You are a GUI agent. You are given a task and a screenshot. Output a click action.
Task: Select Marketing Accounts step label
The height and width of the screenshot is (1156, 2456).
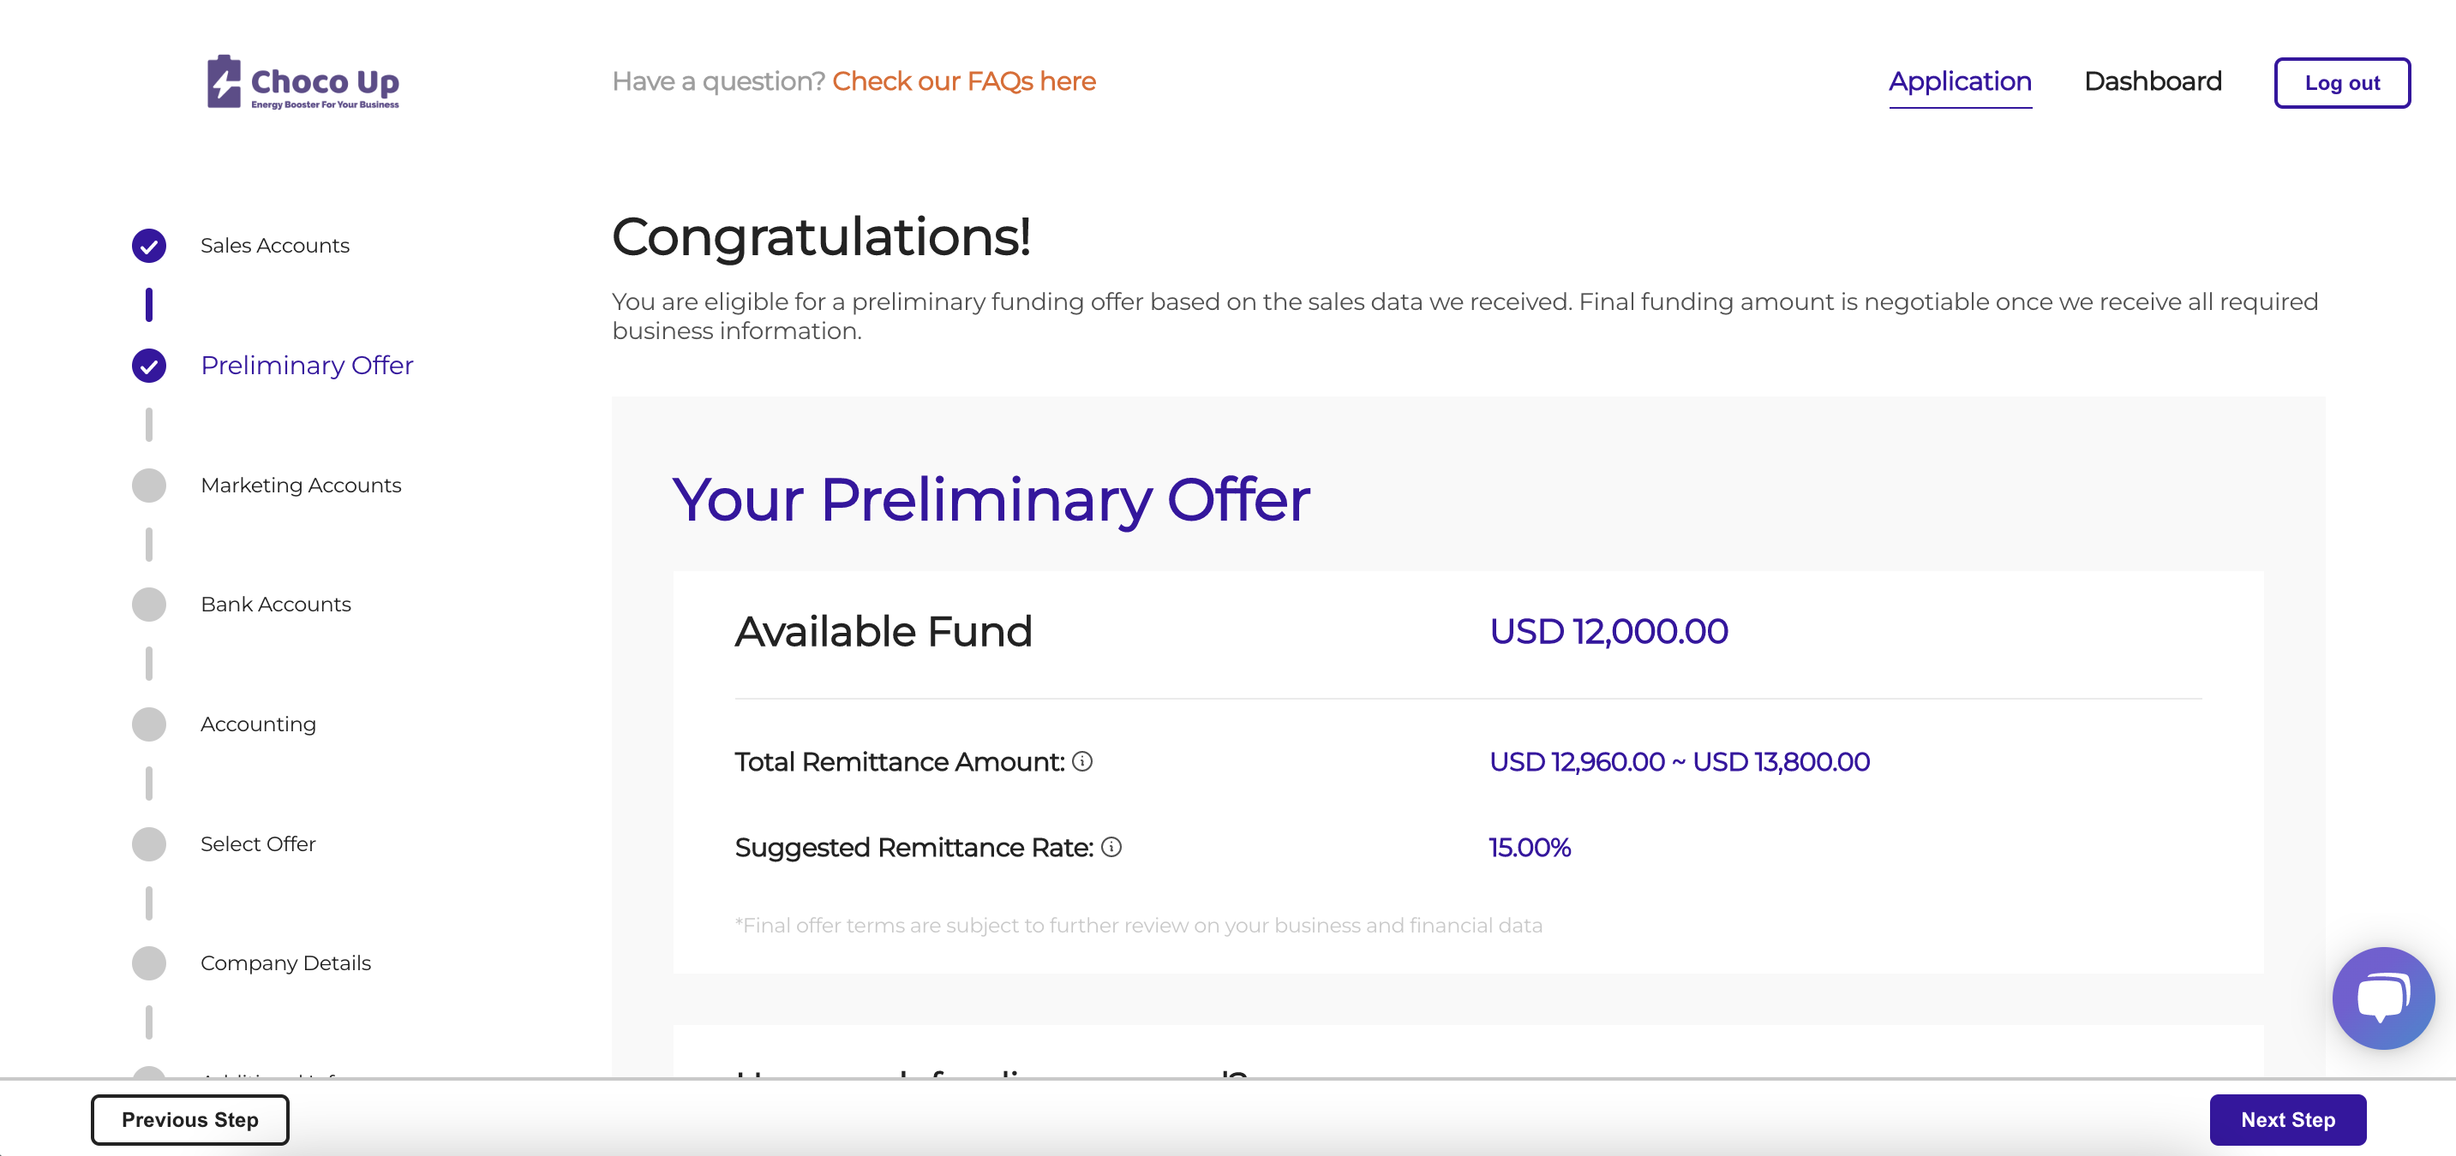tap(302, 485)
